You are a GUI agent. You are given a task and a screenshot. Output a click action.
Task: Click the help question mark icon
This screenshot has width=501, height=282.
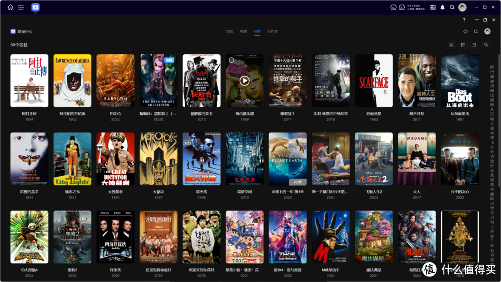(x=464, y=20)
